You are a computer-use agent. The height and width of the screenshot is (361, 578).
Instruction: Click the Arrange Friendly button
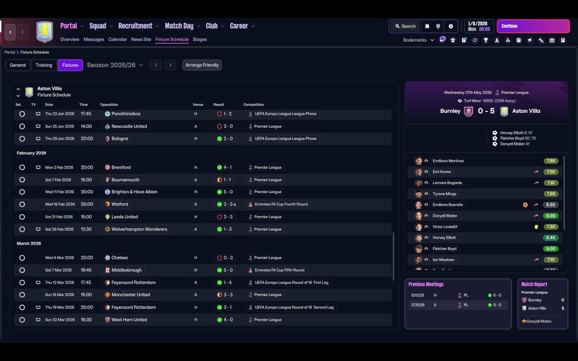(202, 65)
